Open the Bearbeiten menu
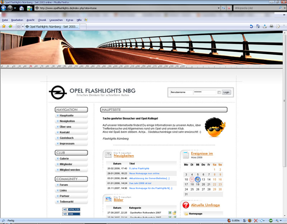Screen dimensions: 287x224 point(17,20)
